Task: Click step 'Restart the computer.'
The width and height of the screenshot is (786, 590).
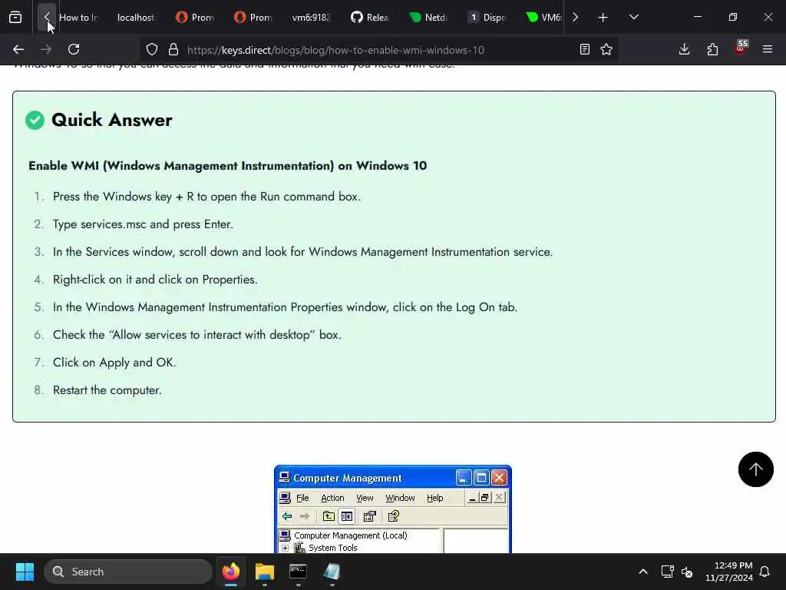Action: tap(107, 389)
